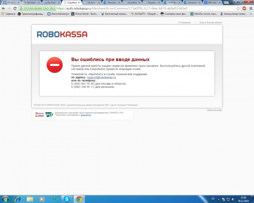254x203 pixels.
Task: Show hidden system tray icons arrow
Action: tap(218, 199)
